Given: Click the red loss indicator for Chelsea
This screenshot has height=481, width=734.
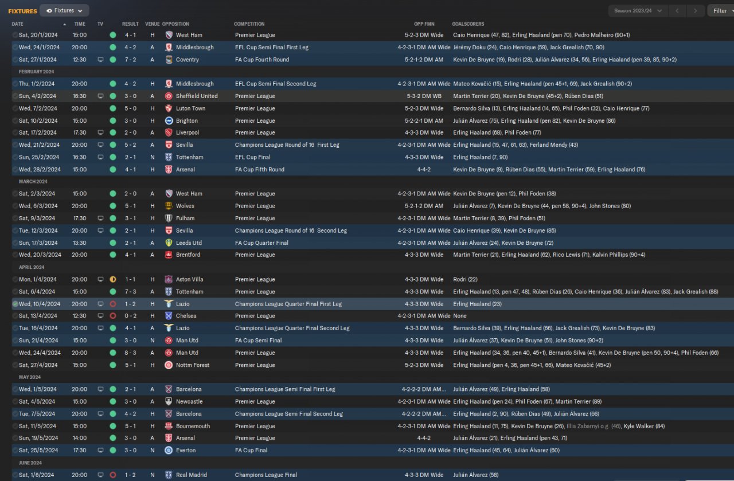Looking at the screenshot, I should tap(113, 316).
